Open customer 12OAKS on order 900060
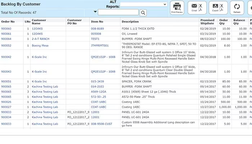This screenshot has width=252, height=144. click(37, 28)
